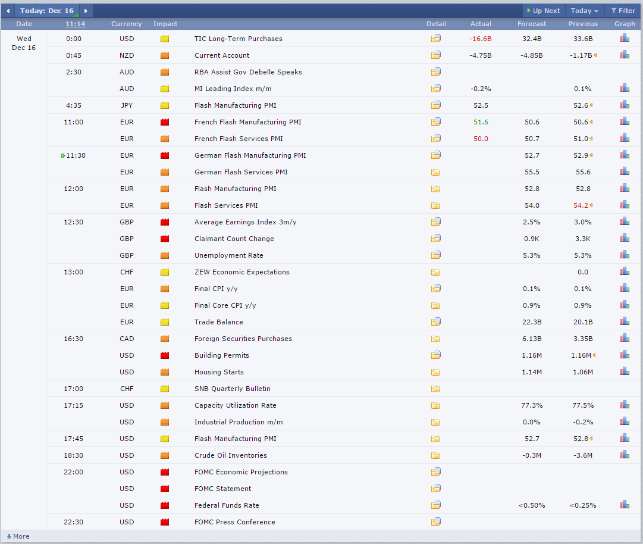
Task: View graph for Final CPI y/y
Action: 624,288
